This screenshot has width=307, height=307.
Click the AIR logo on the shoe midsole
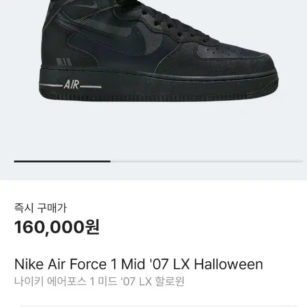coord(71,85)
